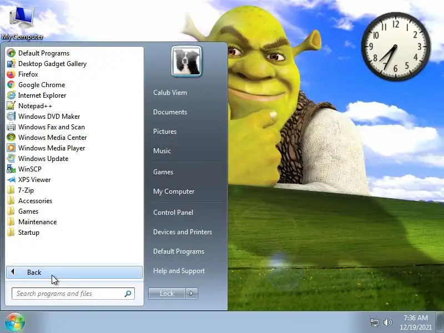Image resolution: width=444 pixels, height=333 pixels.
Task: Launch Google Chrome icon
Action: click(x=11, y=85)
